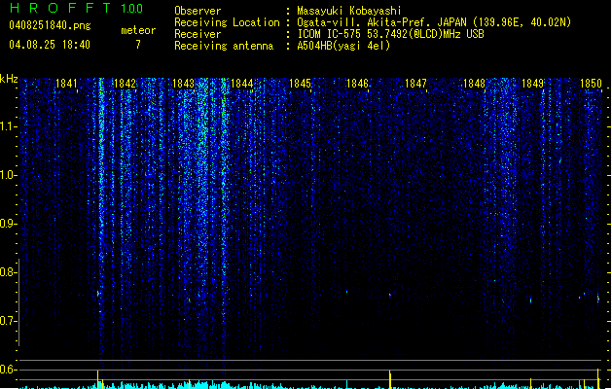Screen dimensions: 612x389
Task: Click the 1.0 frequency axis label
Action: (8, 175)
